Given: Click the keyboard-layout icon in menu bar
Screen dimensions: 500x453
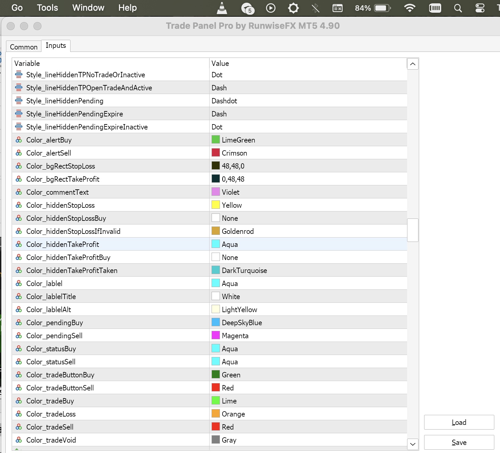Looking at the screenshot, I should [x=338, y=8].
